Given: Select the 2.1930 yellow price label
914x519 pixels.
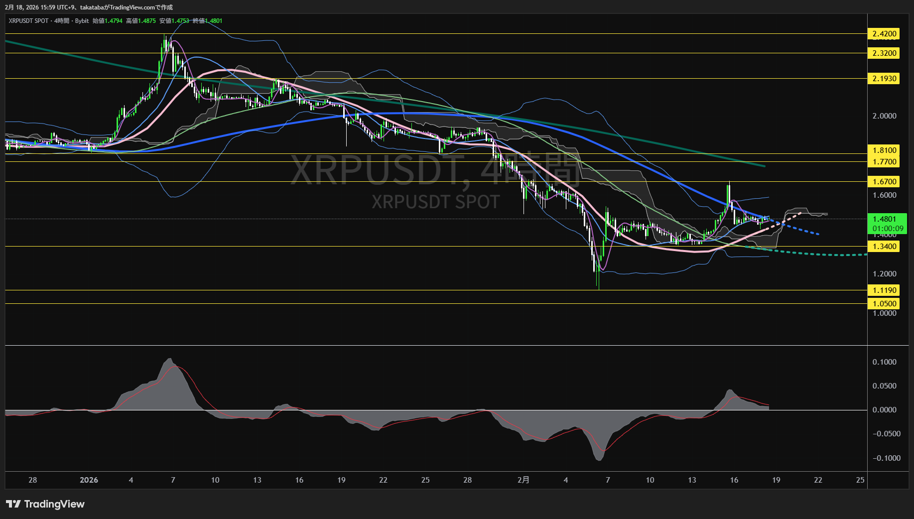Looking at the screenshot, I should 884,79.
